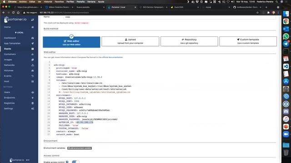Click the portainer.io logo
The width and height of the screenshot is (291, 163).
pos(15,19)
